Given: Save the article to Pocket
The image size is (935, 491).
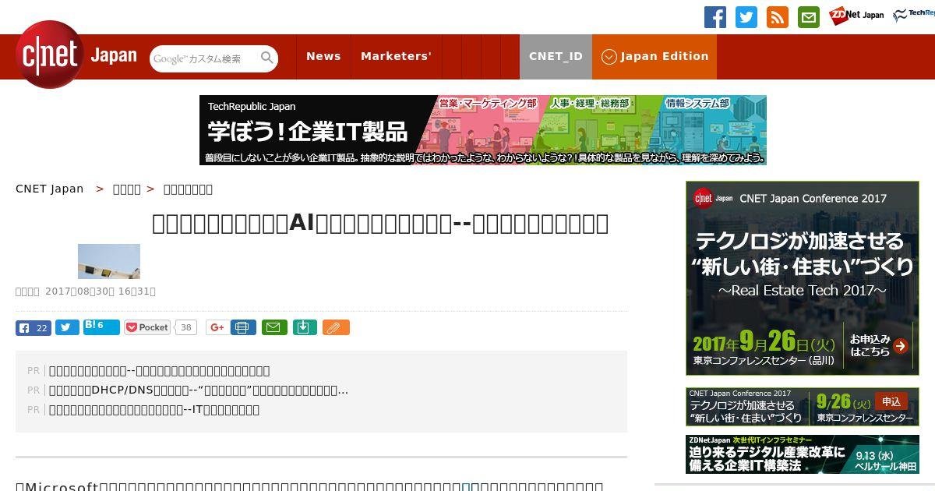Looking at the screenshot, I should point(147,327).
